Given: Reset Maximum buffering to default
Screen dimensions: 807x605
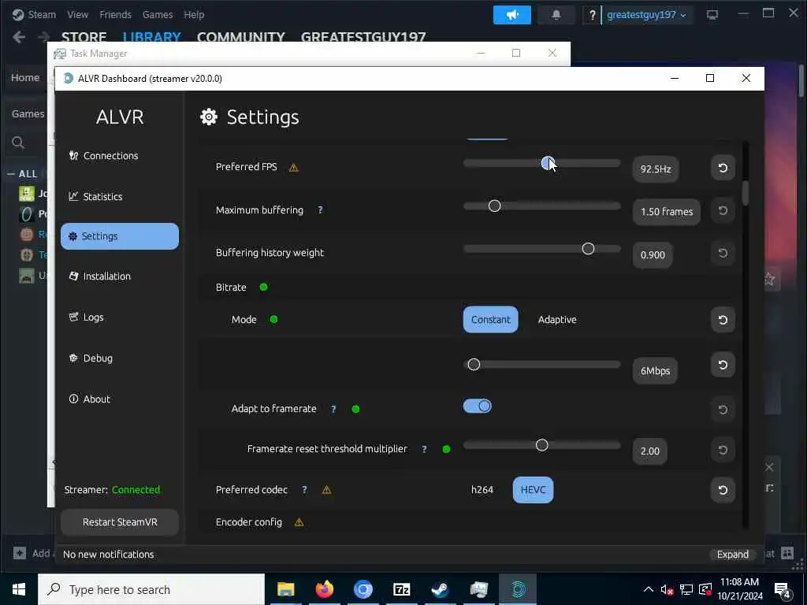Looking at the screenshot, I should (x=723, y=210).
